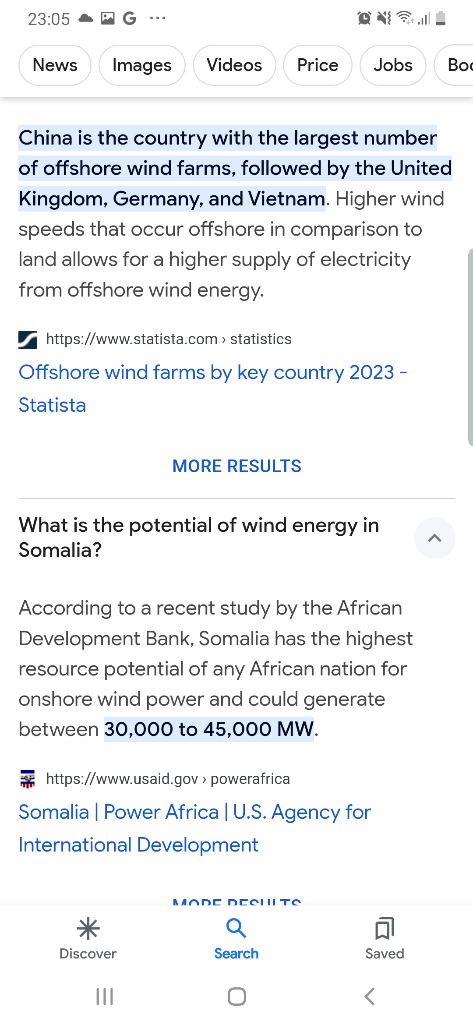Tap the USAID favicon
The height and width of the screenshot is (1025, 473).
click(x=28, y=779)
